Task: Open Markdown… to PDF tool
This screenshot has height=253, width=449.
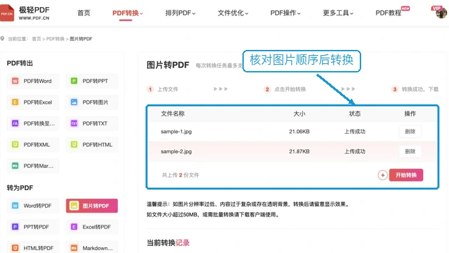Action: click(92, 248)
